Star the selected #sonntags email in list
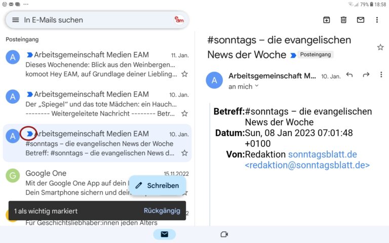The image size is (389, 243). (x=184, y=153)
